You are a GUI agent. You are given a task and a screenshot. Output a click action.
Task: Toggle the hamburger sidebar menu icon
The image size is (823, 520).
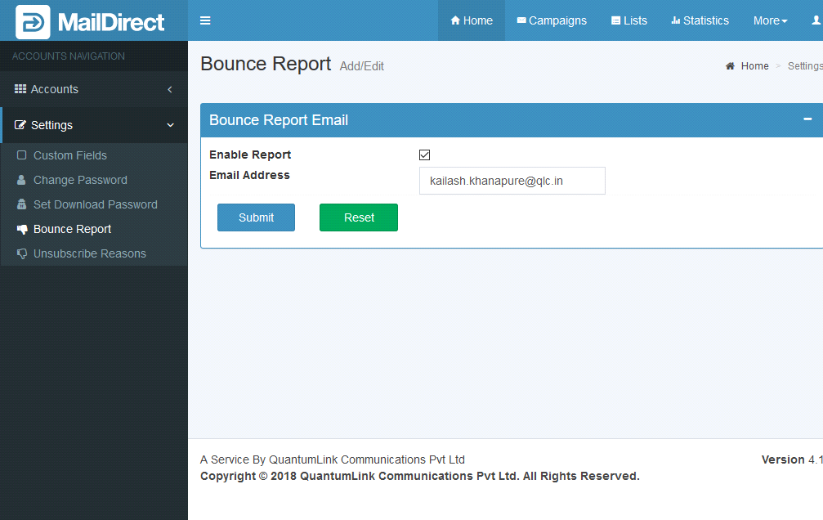[205, 20]
